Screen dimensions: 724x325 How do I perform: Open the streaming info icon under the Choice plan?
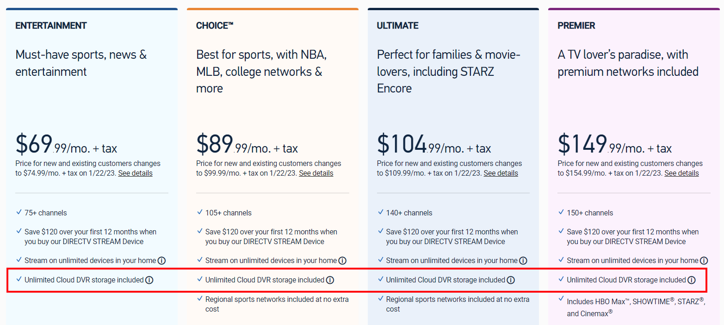pos(342,260)
